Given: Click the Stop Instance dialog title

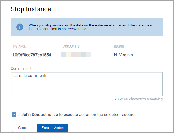Looking at the screenshot, I should pyautogui.click(x=31, y=9).
